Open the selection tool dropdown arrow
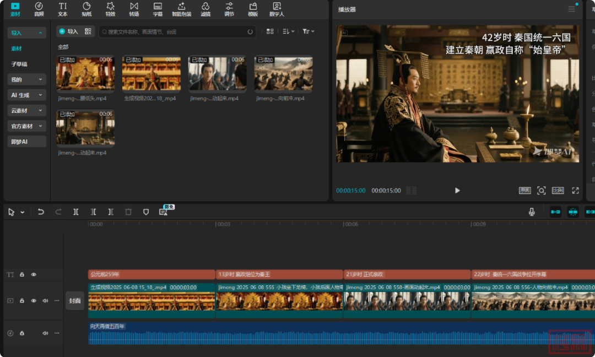595x357 pixels. (23, 212)
